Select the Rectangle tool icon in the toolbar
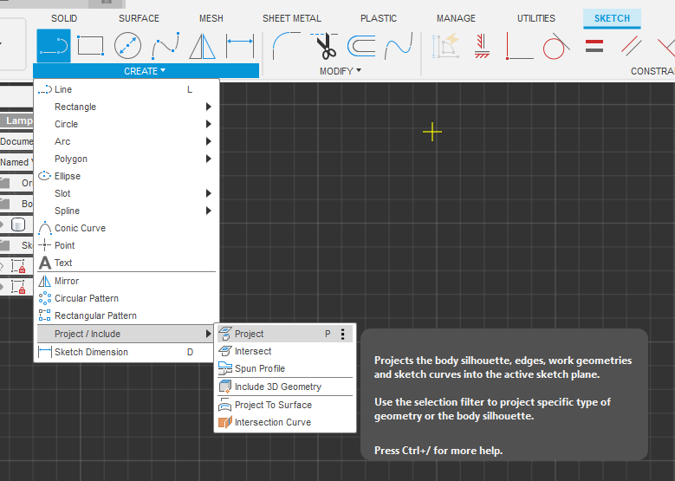Screen dimensions: 675x481 click(90, 45)
